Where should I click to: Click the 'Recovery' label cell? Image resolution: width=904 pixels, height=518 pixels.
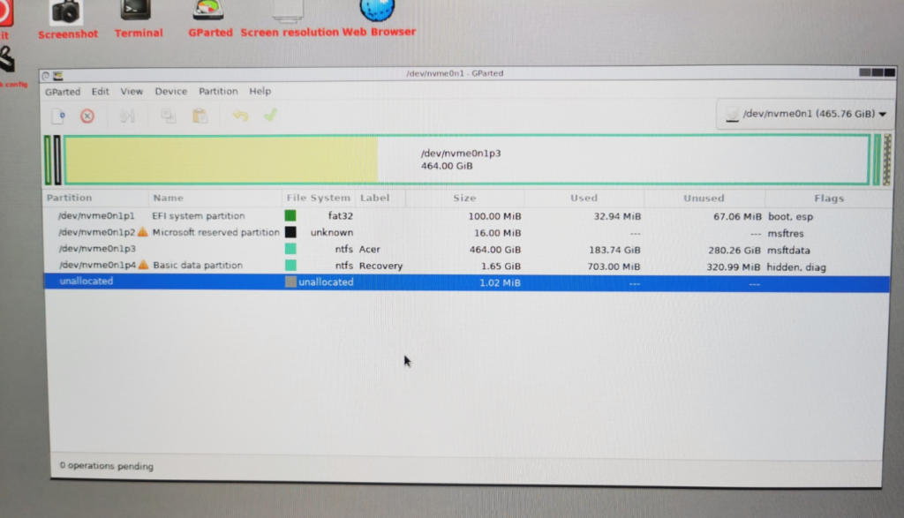(380, 266)
